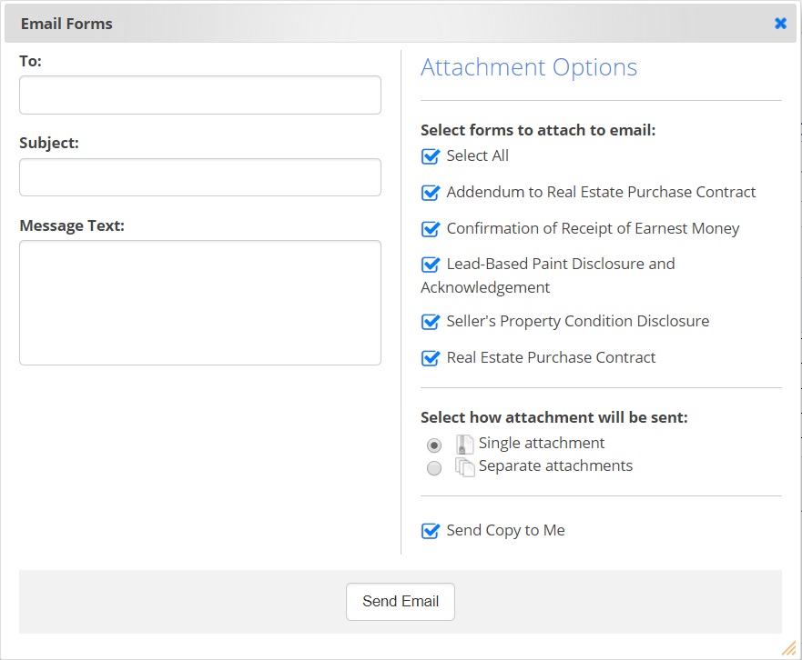Click into the Subject input field

[200, 177]
